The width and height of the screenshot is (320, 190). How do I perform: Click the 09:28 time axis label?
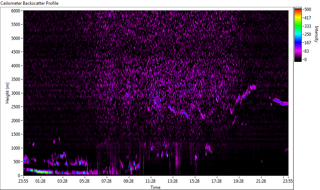pyautogui.click(x=128, y=181)
